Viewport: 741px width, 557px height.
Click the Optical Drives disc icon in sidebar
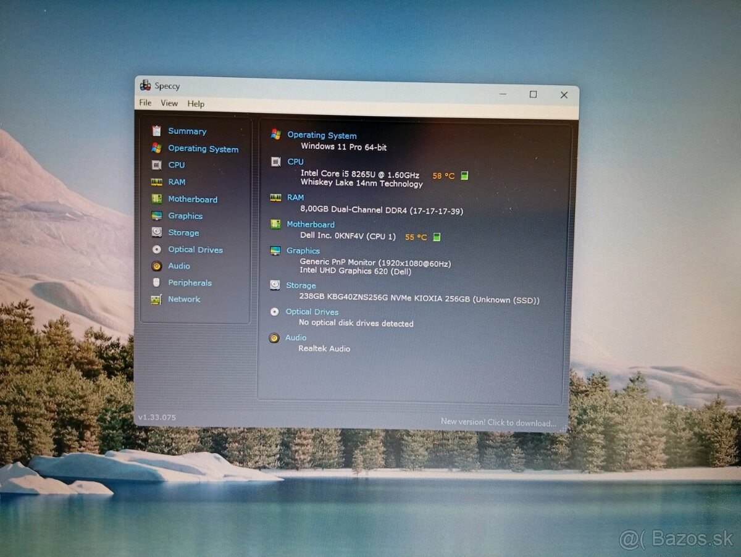coord(157,249)
